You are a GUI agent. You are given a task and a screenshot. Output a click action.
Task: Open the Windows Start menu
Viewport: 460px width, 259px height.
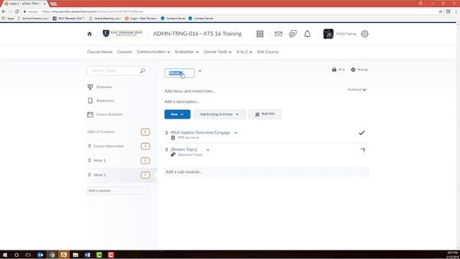pyautogui.click(x=5, y=255)
